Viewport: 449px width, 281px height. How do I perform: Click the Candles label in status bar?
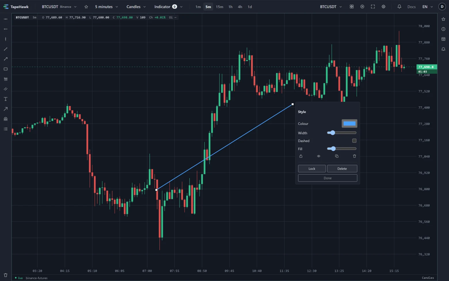tap(428, 278)
